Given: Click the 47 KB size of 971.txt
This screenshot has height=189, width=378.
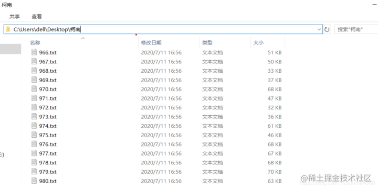Looking at the screenshot, I should click(275, 98).
